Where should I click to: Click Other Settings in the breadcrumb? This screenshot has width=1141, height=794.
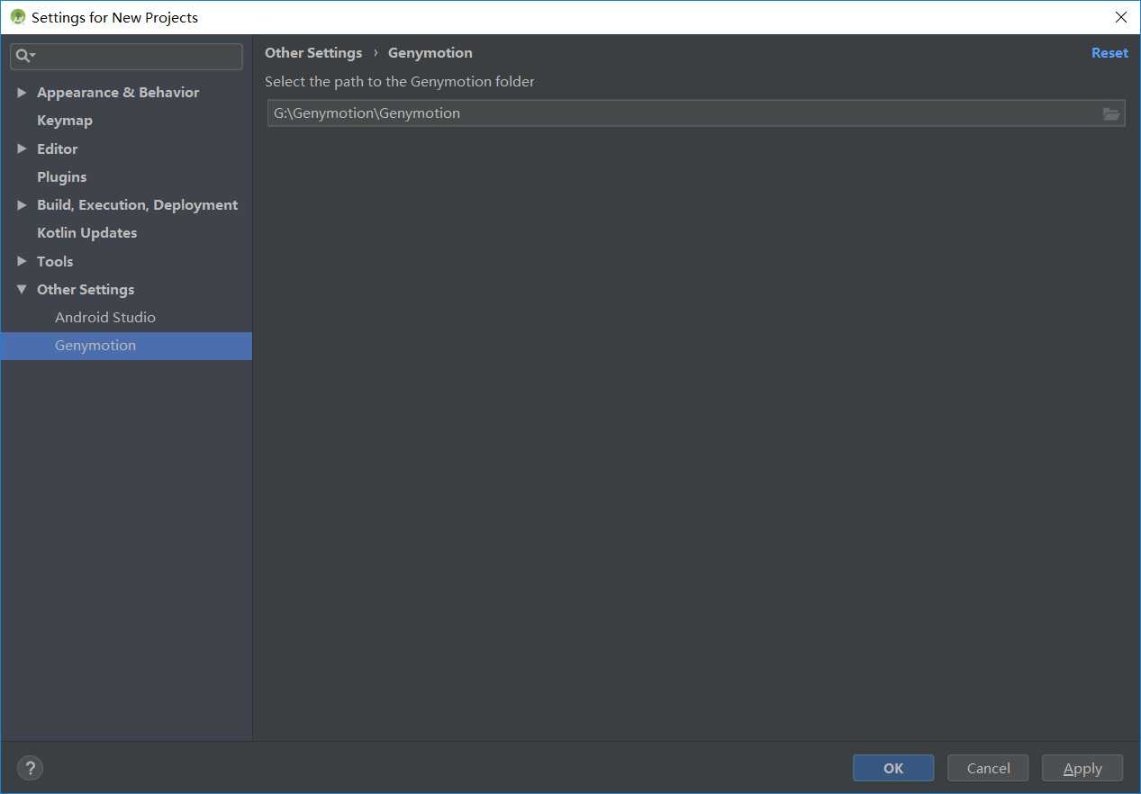(x=313, y=53)
